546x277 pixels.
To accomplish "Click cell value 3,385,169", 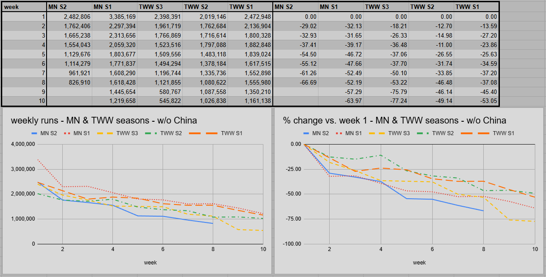I will point(115,17).
